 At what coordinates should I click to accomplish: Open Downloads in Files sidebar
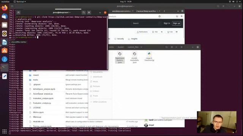point(98,77)
